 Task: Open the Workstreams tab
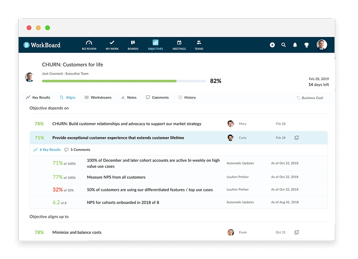coord(98,97)
